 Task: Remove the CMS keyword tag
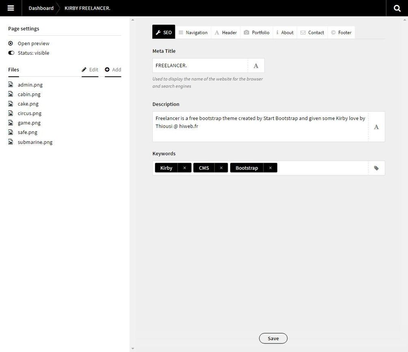[x=221, y=168]
